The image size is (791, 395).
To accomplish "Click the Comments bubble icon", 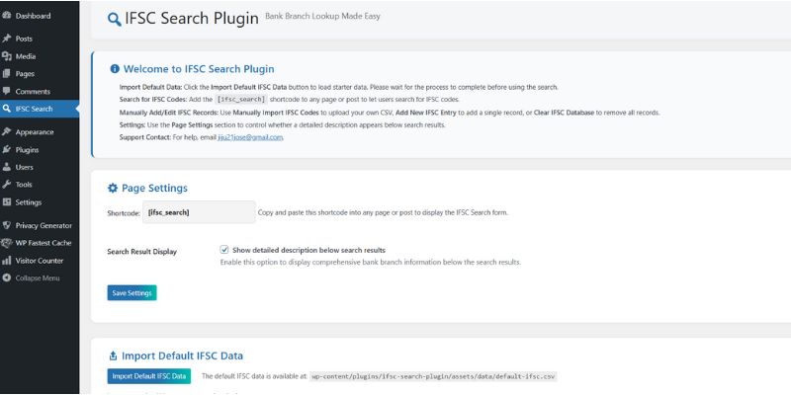I will coord(7,91).
